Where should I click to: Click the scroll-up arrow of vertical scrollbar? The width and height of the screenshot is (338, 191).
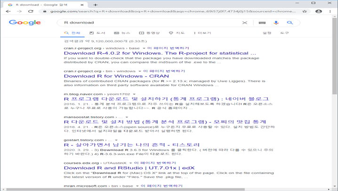pyautogui.click(x=335, y=17)
